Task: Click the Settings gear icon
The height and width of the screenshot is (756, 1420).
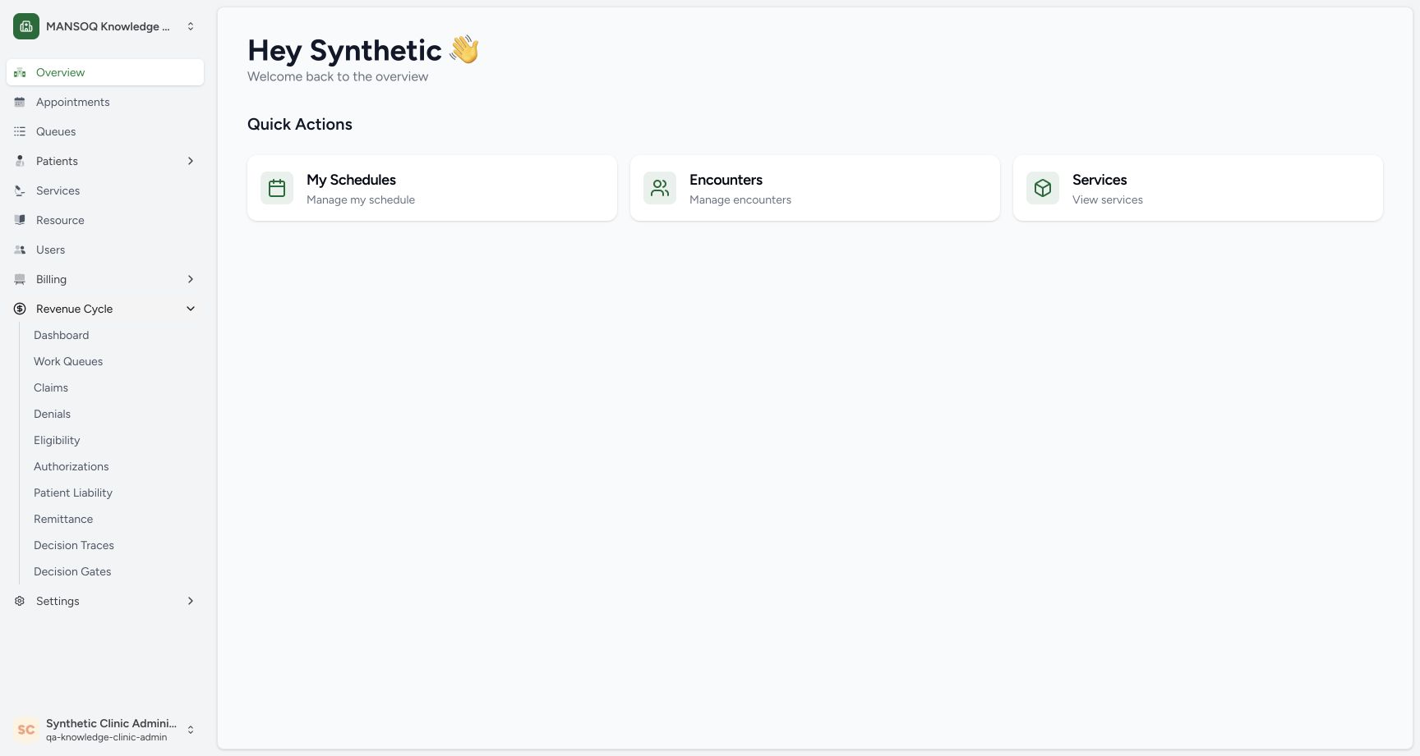Action: point(20,601)
